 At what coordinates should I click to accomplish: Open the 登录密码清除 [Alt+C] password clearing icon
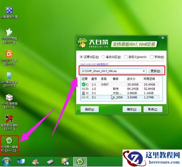tap(9, 123)
